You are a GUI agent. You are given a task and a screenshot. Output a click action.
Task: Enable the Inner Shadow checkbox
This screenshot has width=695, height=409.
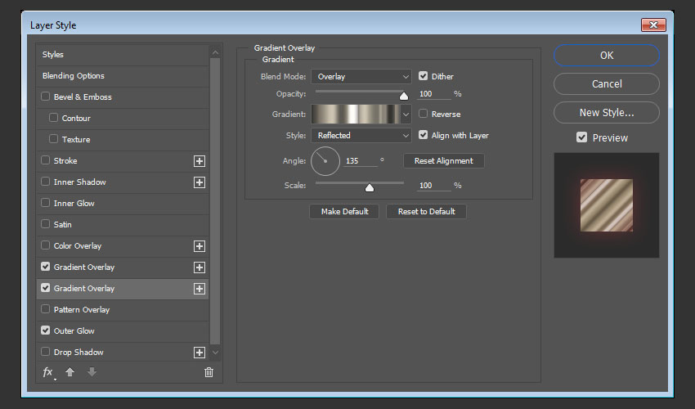pos(45,182)
